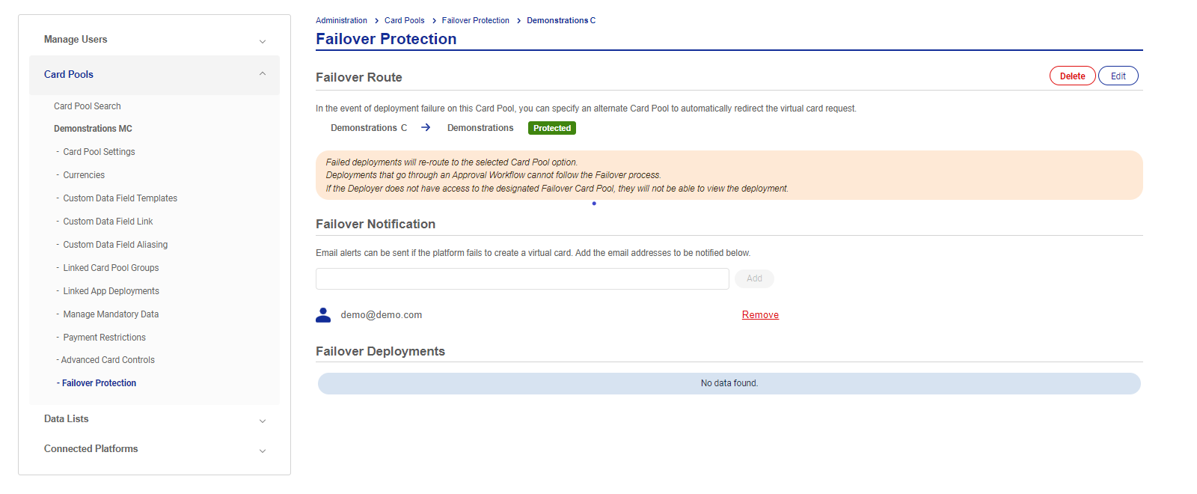Expand the Data Lists section chevron

[x=263, y=421]
